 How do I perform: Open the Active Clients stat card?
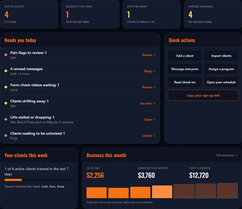29,14
